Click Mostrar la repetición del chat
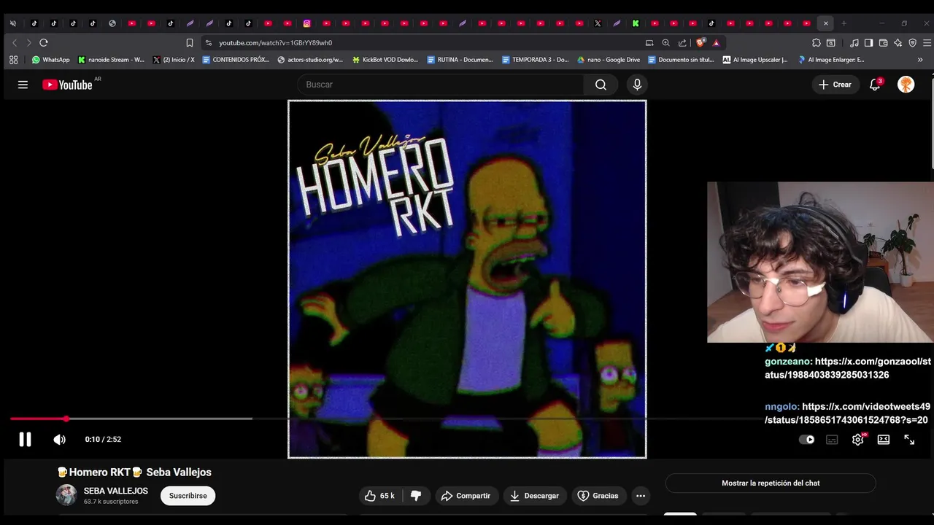 [771, 483]
